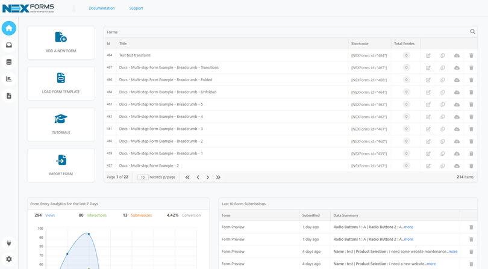Click the search icon in Forms panel
Image resolution: width=488 pixels, height=269 pixels.
tap(472, 31)
